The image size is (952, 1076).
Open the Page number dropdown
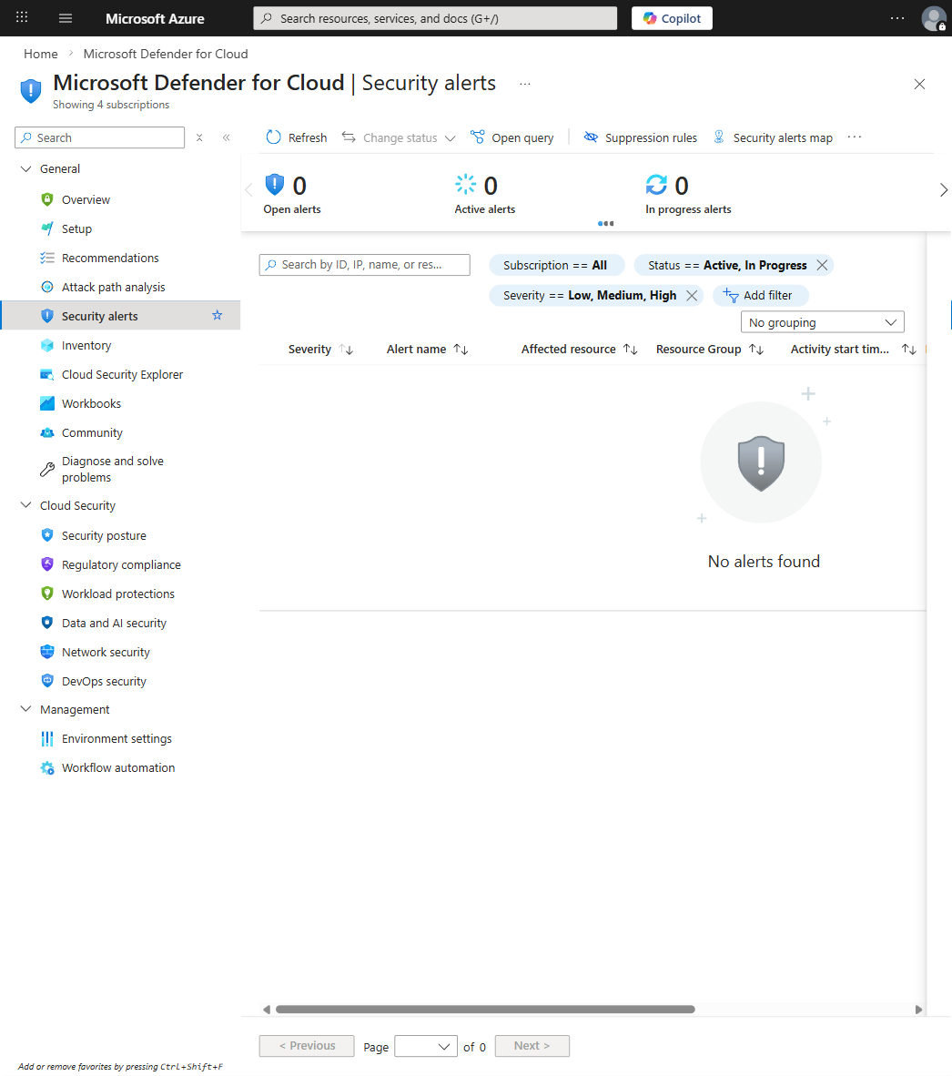[426, 1046]
